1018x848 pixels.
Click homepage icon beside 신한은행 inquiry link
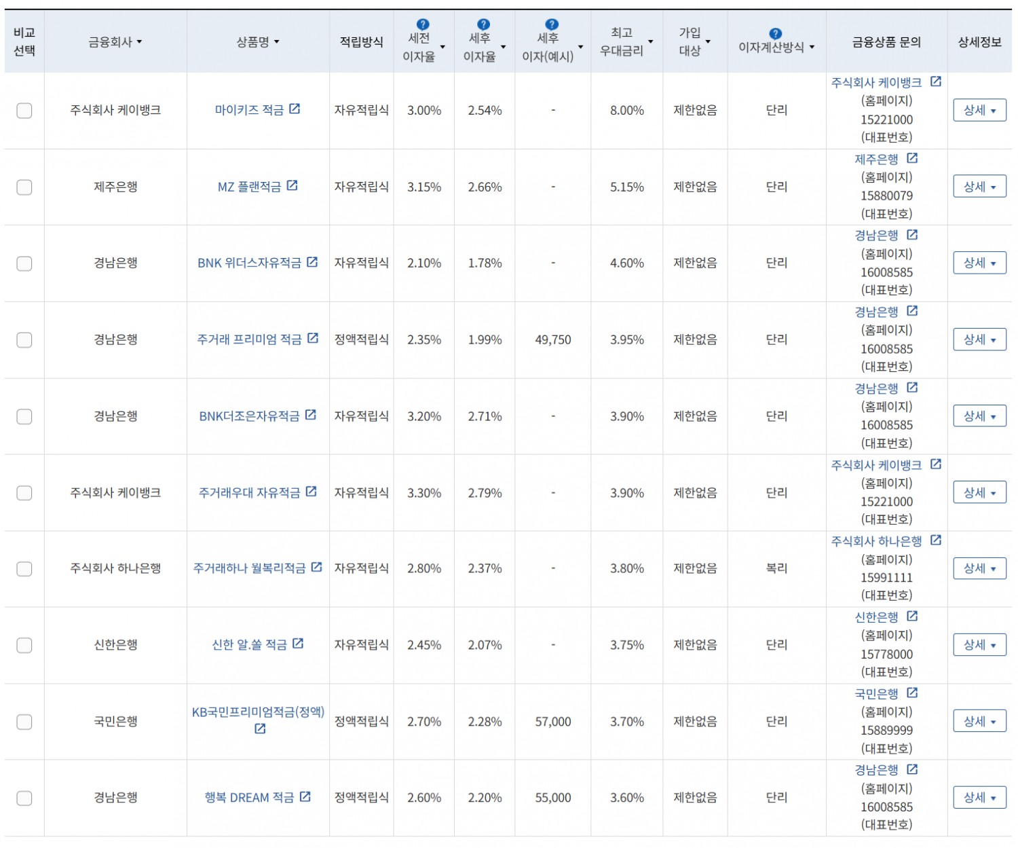pos(912,616)
